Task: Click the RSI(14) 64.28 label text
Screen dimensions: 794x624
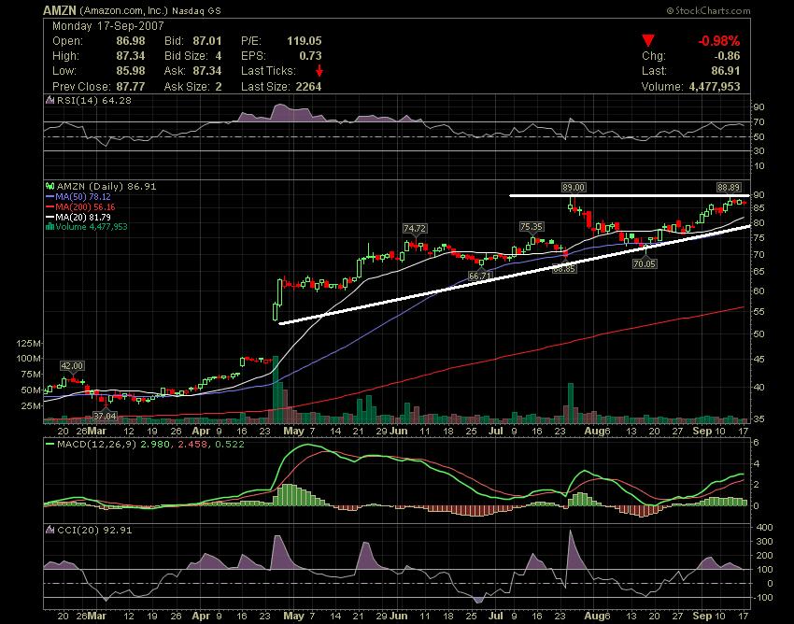Action: coord(94,100)
